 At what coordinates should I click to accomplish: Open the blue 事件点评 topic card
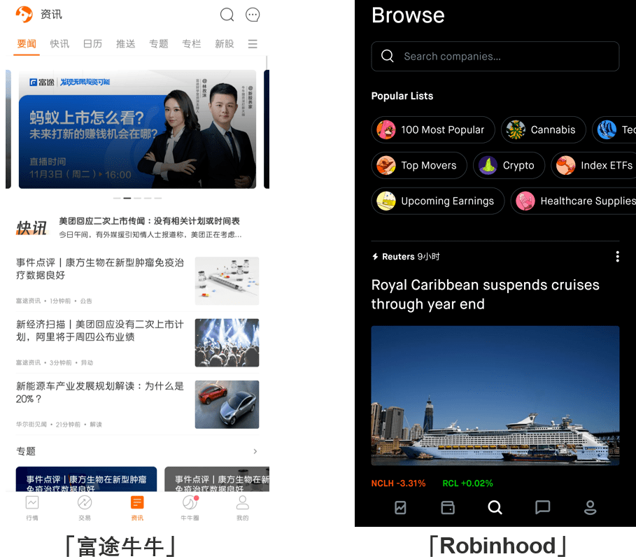(x=86, y=479)
